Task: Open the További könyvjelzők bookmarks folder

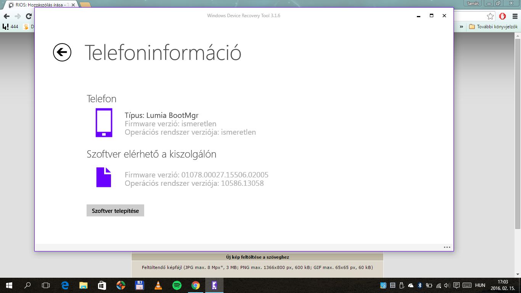Action: pos(493,27)
